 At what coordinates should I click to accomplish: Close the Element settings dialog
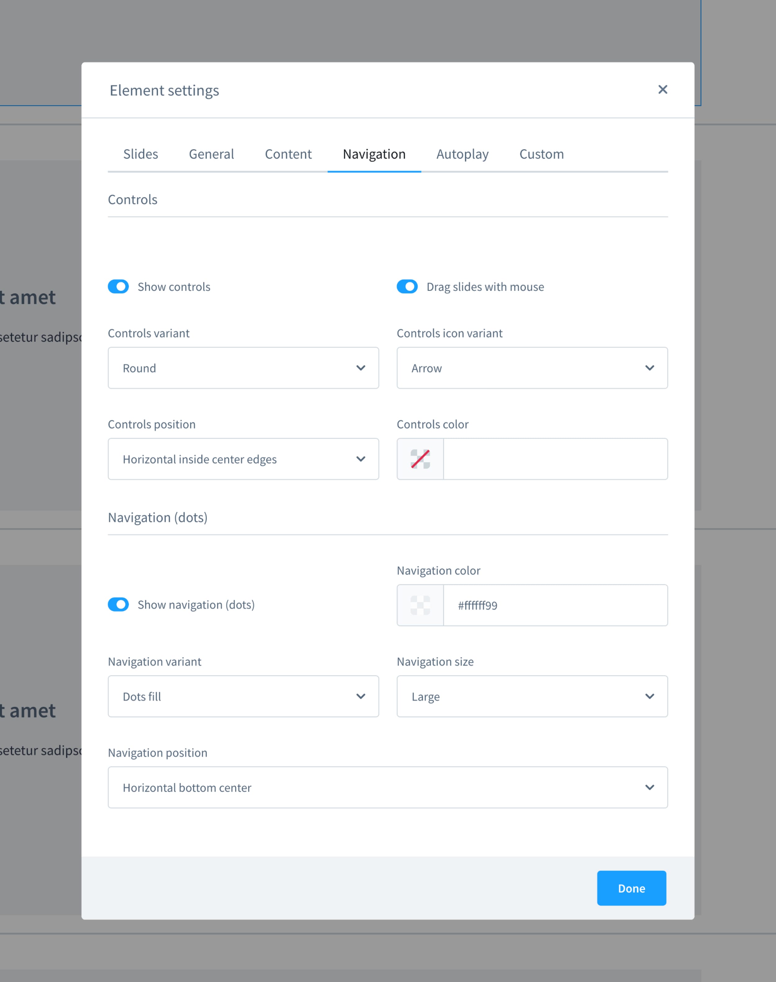point(662,89)
